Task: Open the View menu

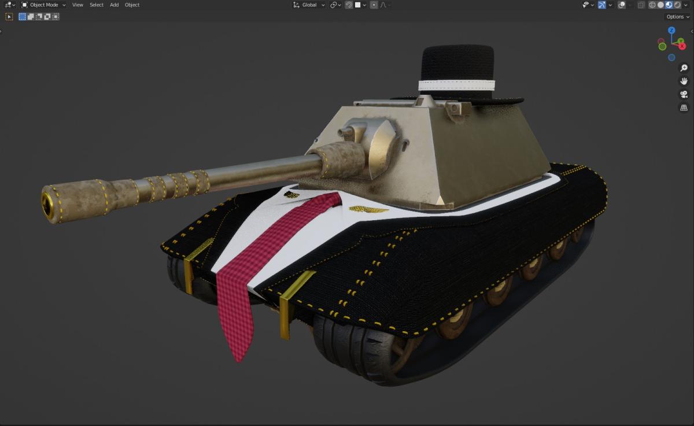Action: click(77, 5)
